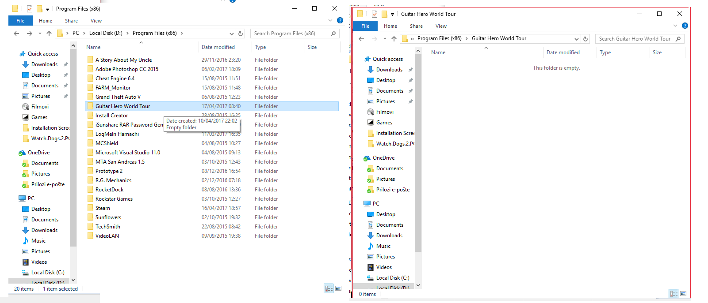The height and width of the screenshot is (303, 708).
Task: Select the Adobe Photoshop CC 2015 row
Action: pos(211,69)
